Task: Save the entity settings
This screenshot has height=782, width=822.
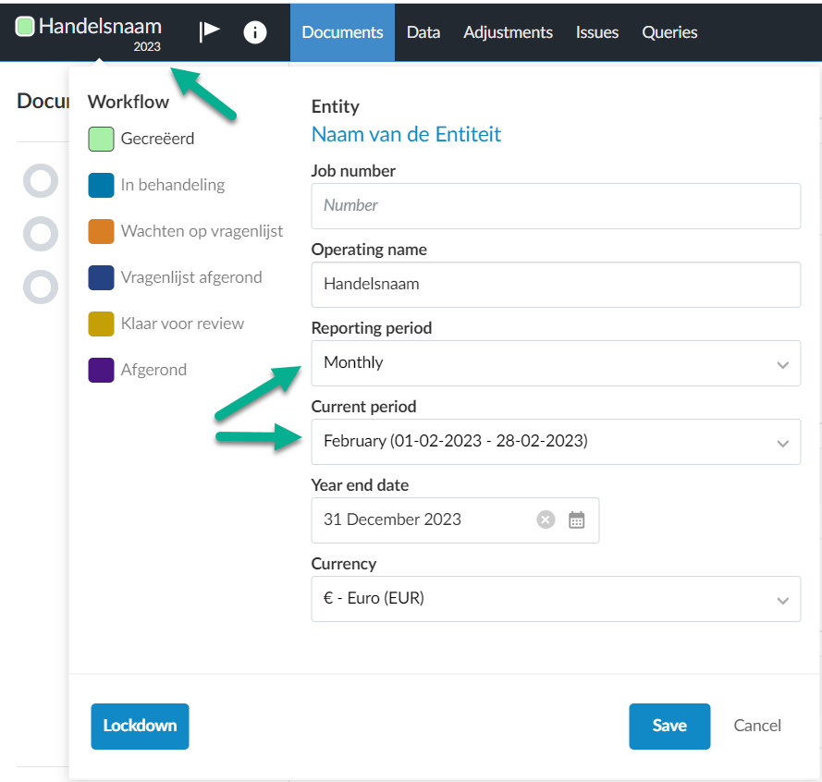Action: click(x=669, y=726)
